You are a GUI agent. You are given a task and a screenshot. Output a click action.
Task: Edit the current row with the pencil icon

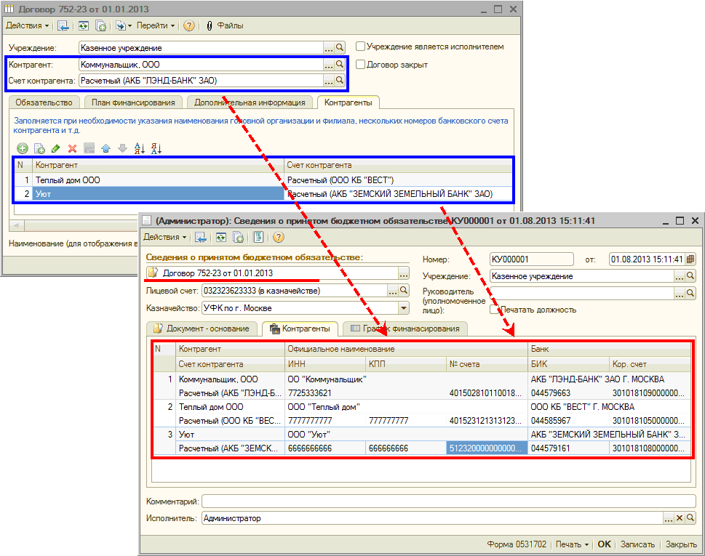click(x=56, y=148)
